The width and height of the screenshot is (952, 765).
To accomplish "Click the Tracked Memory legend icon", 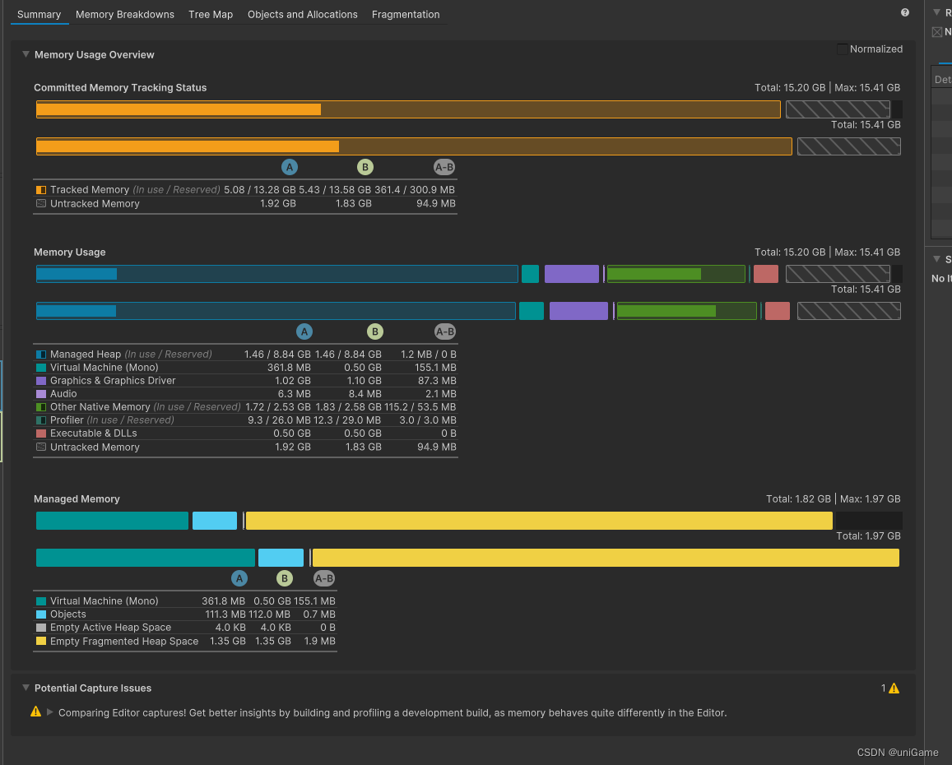I will click(x=41, y=190).
